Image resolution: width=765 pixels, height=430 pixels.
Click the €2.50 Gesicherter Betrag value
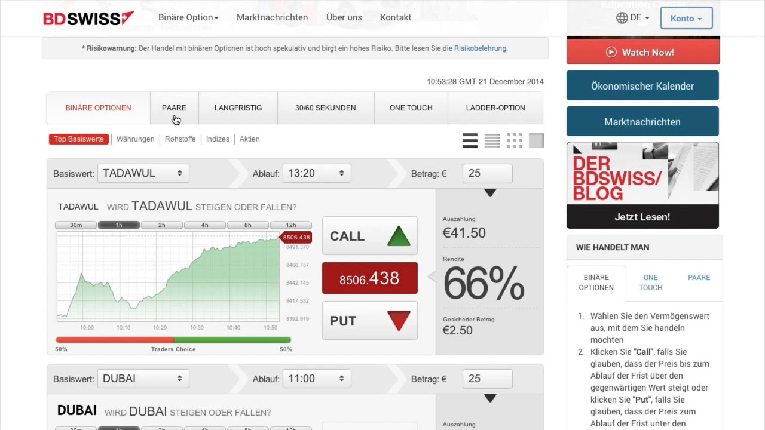458,330
